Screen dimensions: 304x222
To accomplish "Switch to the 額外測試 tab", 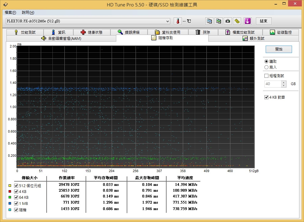I will pos(253,38).
